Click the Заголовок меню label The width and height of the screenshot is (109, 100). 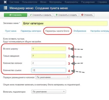[x=12, y=23]
